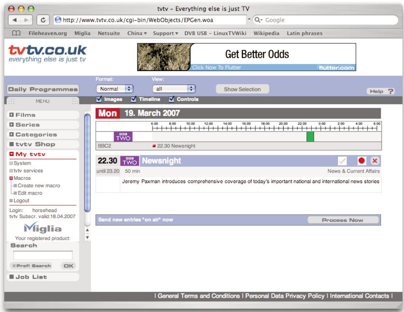Open International Contacts link

coord(359,296)
